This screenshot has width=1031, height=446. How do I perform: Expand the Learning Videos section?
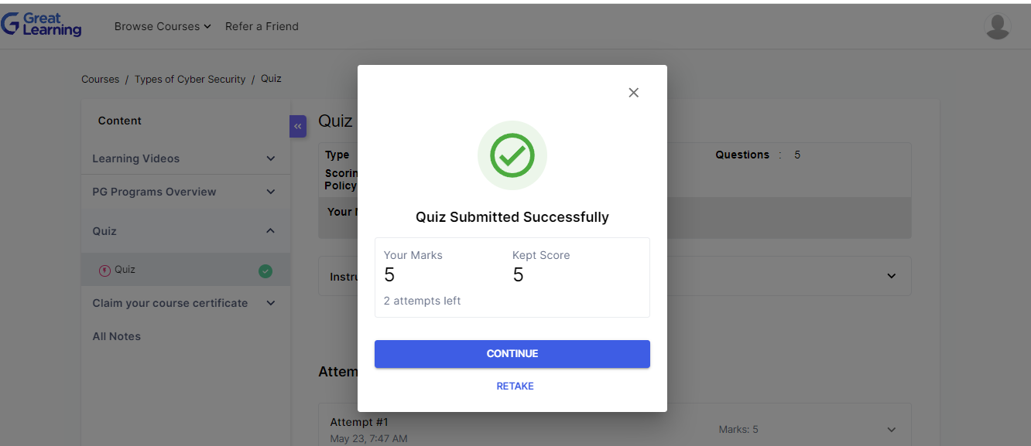point(184,158)
